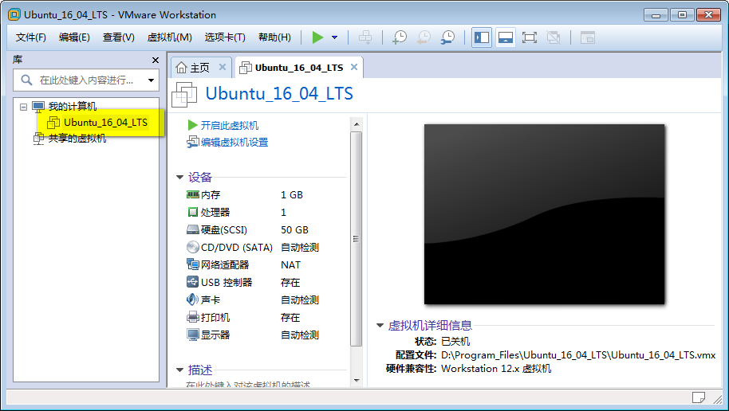Click the 声卡 自动检测 value
The image size is (729, 411).
300,300
